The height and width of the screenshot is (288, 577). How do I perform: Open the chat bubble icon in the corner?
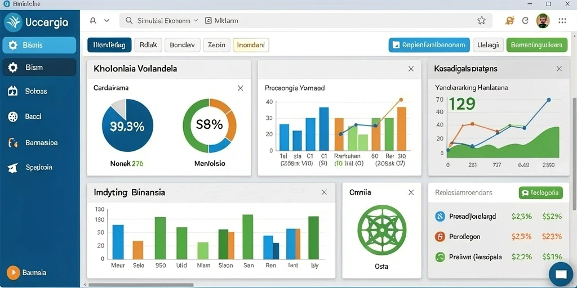tap(561, 274)
